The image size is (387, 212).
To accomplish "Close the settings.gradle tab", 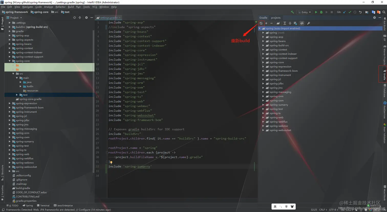I will (x=120, y=18).
